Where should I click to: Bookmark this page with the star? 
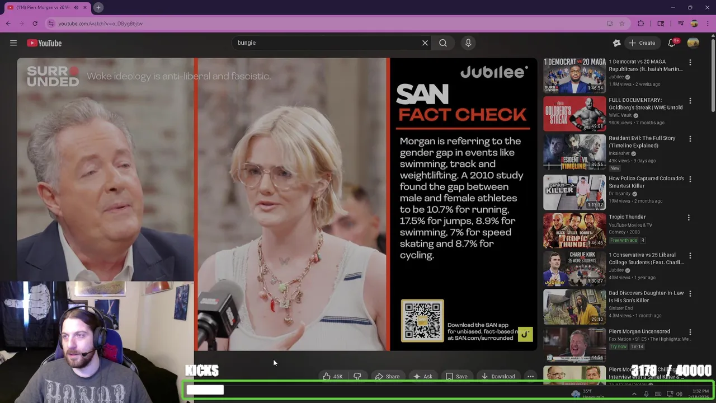[622, 24]
